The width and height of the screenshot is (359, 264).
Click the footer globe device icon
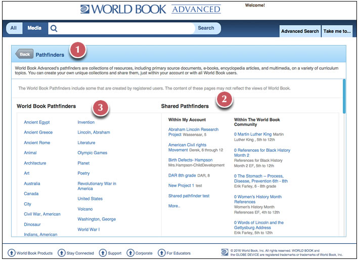225,252
